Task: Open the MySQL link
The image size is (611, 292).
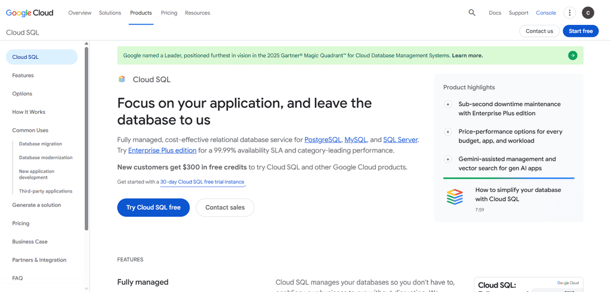Action: [x=356, y=140]
